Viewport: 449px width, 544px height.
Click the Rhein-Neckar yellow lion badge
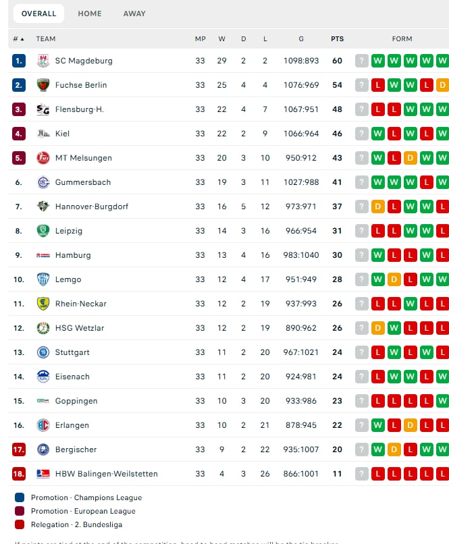43,304
